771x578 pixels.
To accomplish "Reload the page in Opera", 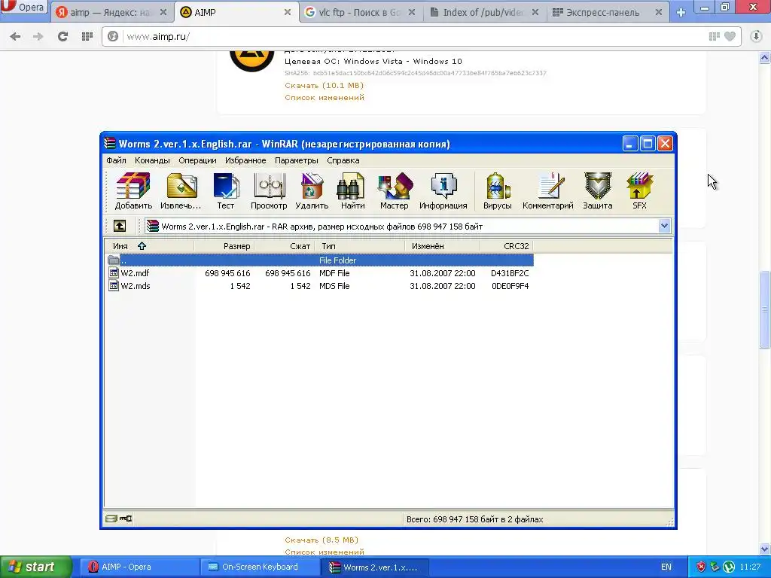I will point(62,36).
